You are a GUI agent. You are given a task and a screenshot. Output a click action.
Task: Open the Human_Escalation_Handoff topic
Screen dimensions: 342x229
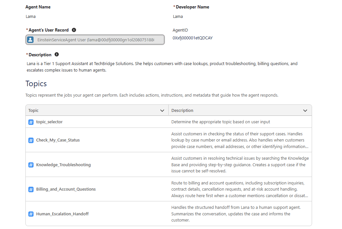[62, 214]
